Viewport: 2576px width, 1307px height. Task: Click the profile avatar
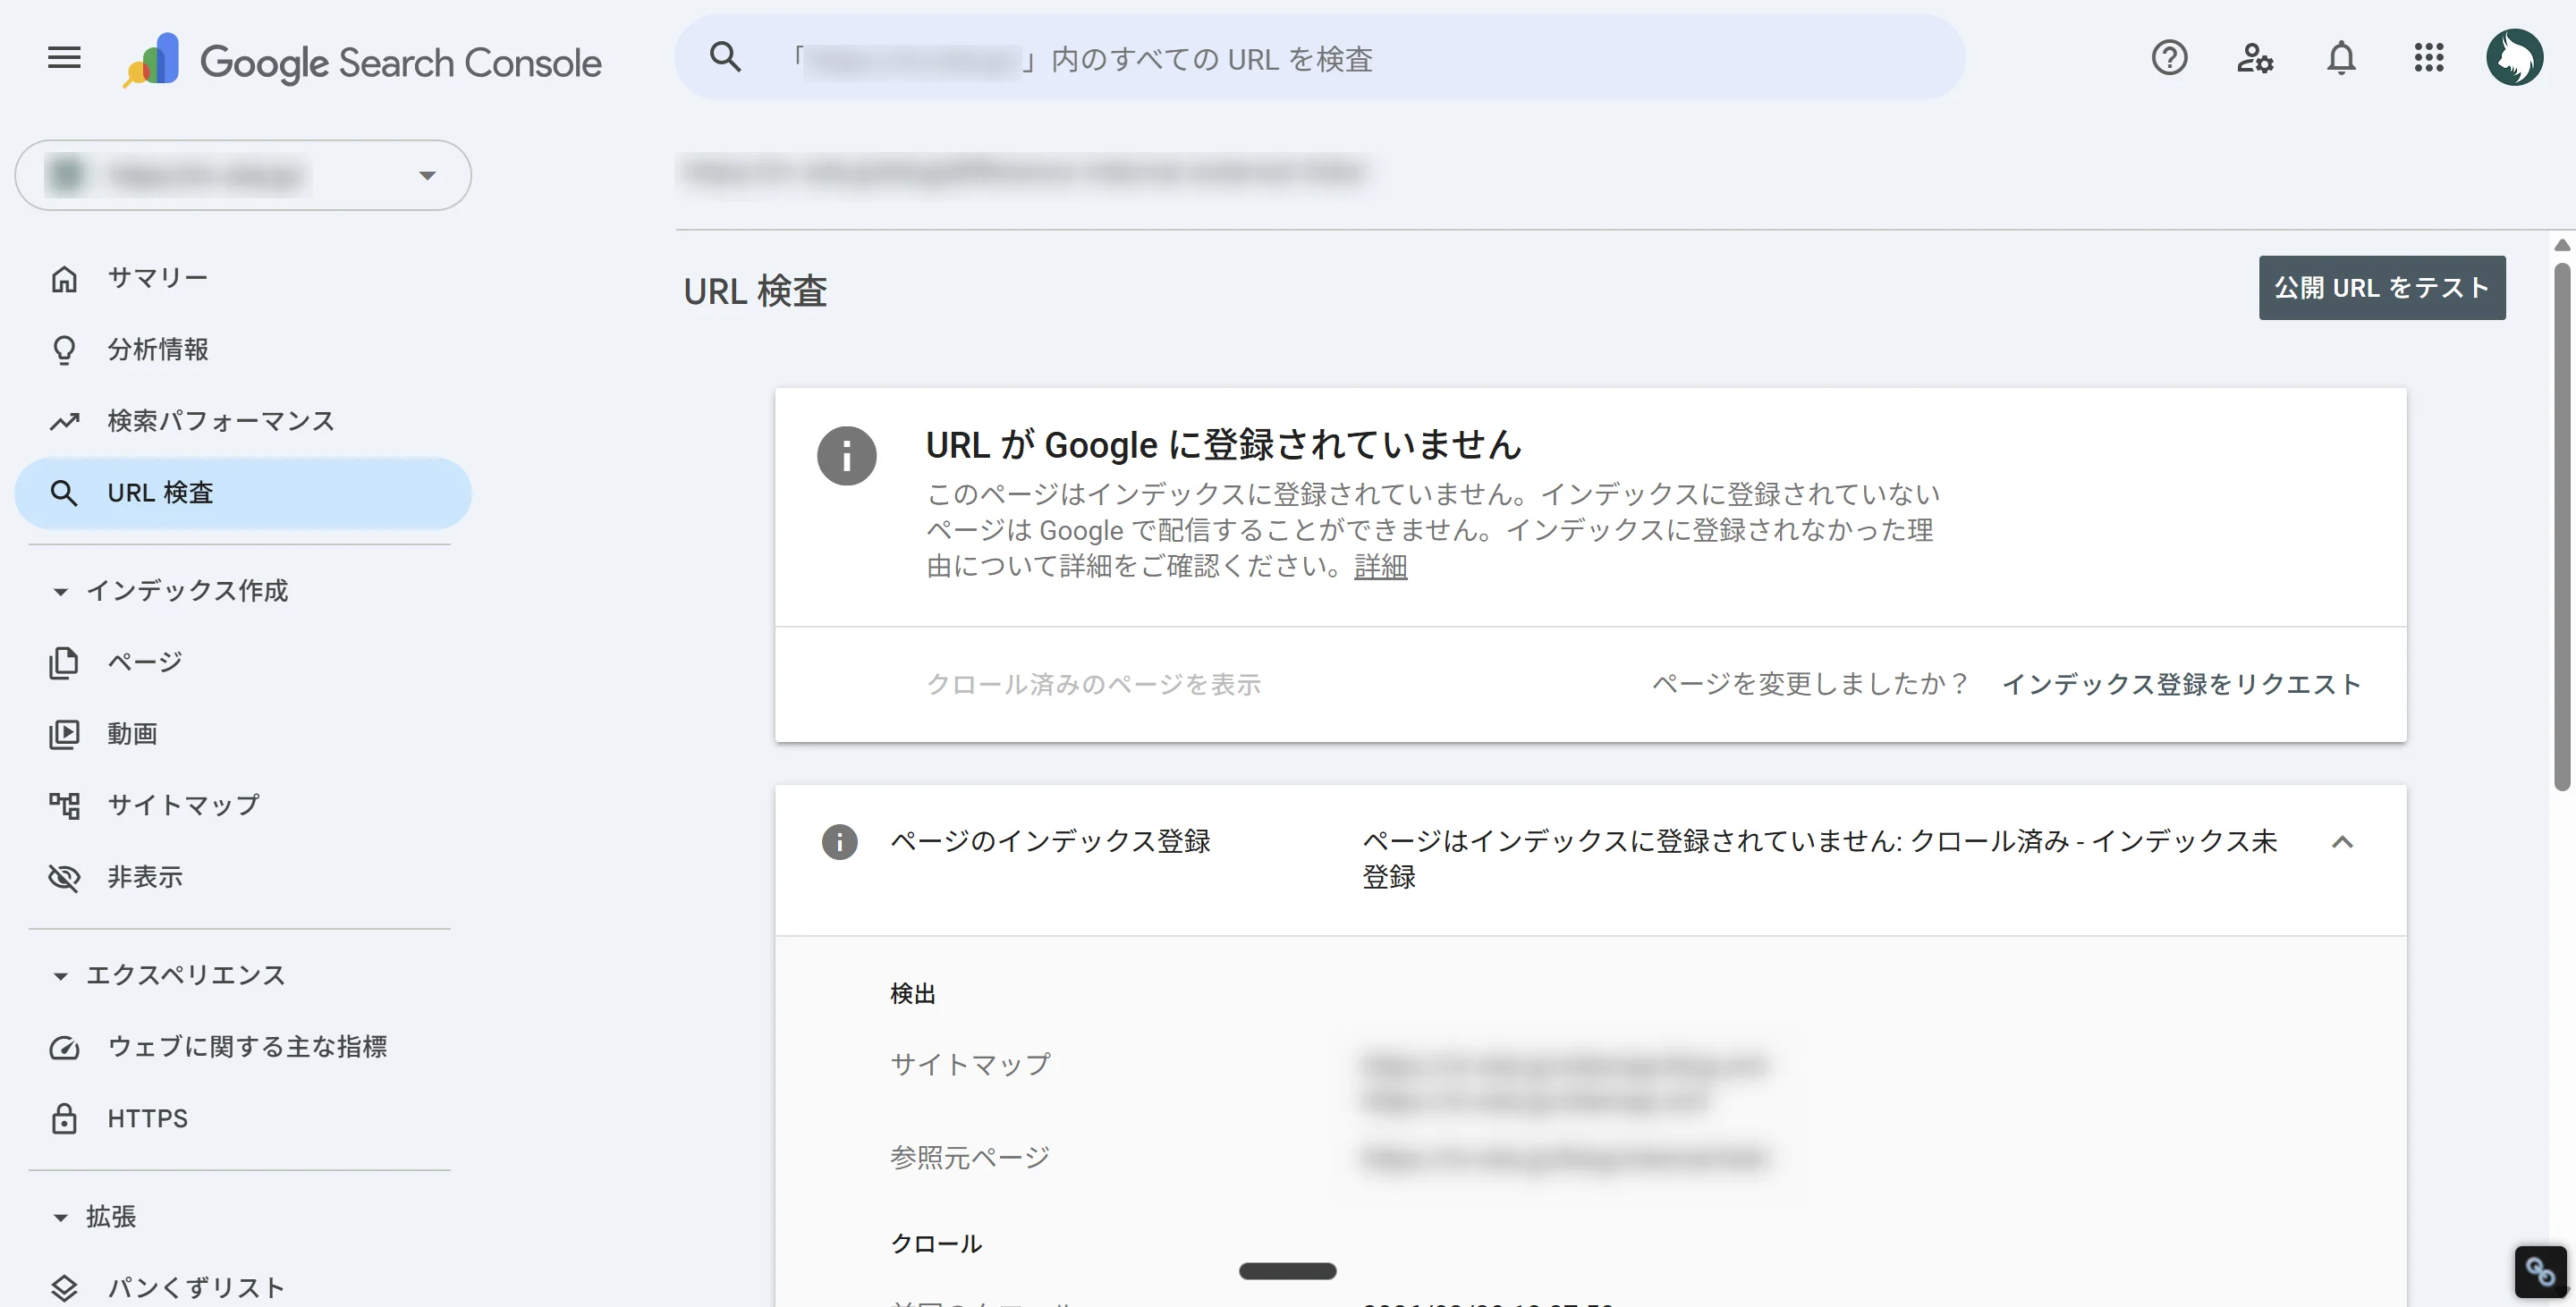[2516, 56]
